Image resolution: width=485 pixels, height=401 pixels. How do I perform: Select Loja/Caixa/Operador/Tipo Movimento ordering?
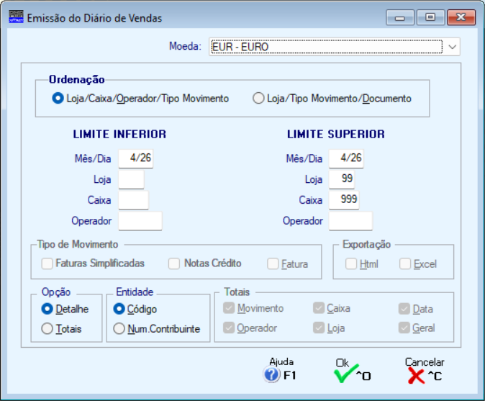(58, 99)
